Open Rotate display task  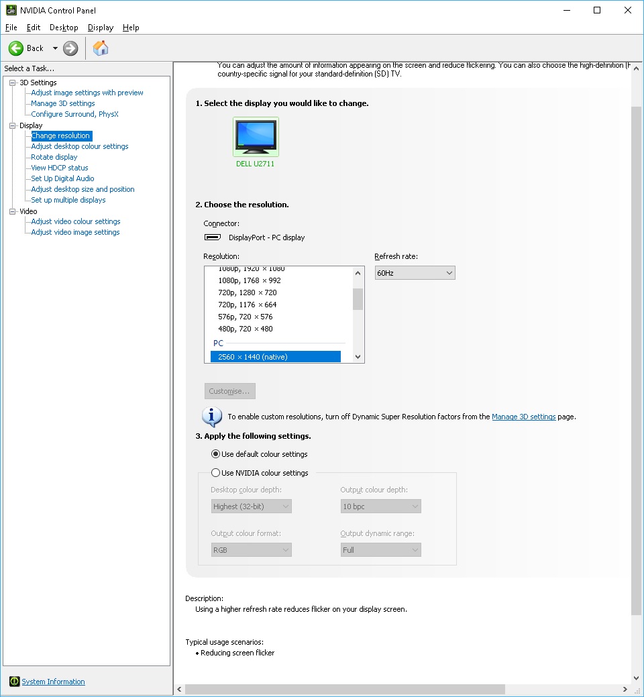[x=54, y=157]
